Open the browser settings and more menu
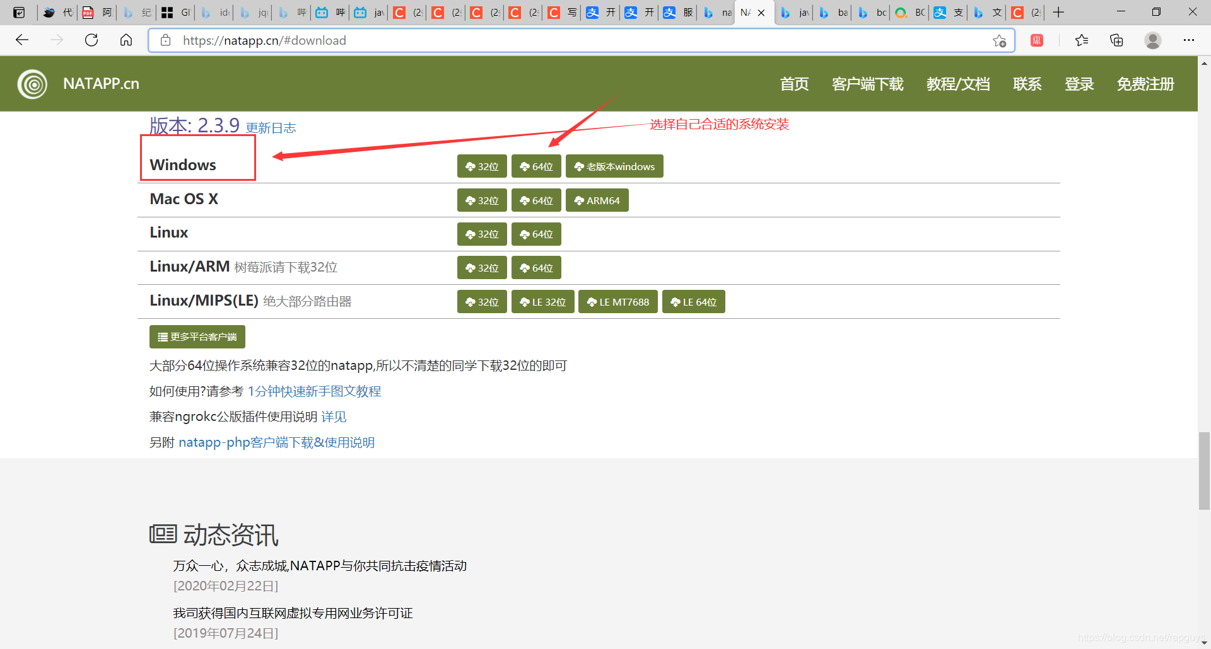Viewport: 1211px width, 649px height. click(x=1189, y=40)
